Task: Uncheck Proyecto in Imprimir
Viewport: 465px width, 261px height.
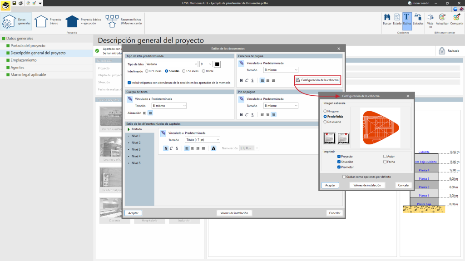Action: click(339, 156)
